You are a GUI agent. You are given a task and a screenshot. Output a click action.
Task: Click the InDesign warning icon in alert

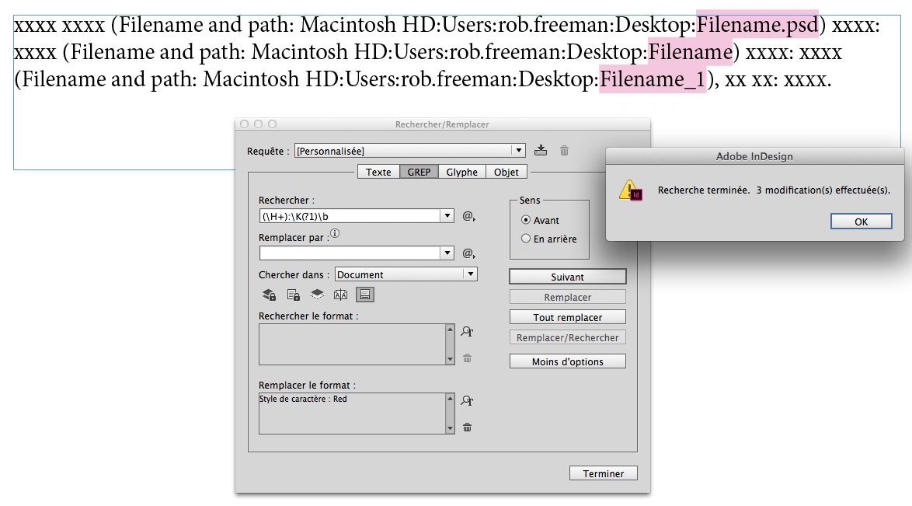point(631,190)
